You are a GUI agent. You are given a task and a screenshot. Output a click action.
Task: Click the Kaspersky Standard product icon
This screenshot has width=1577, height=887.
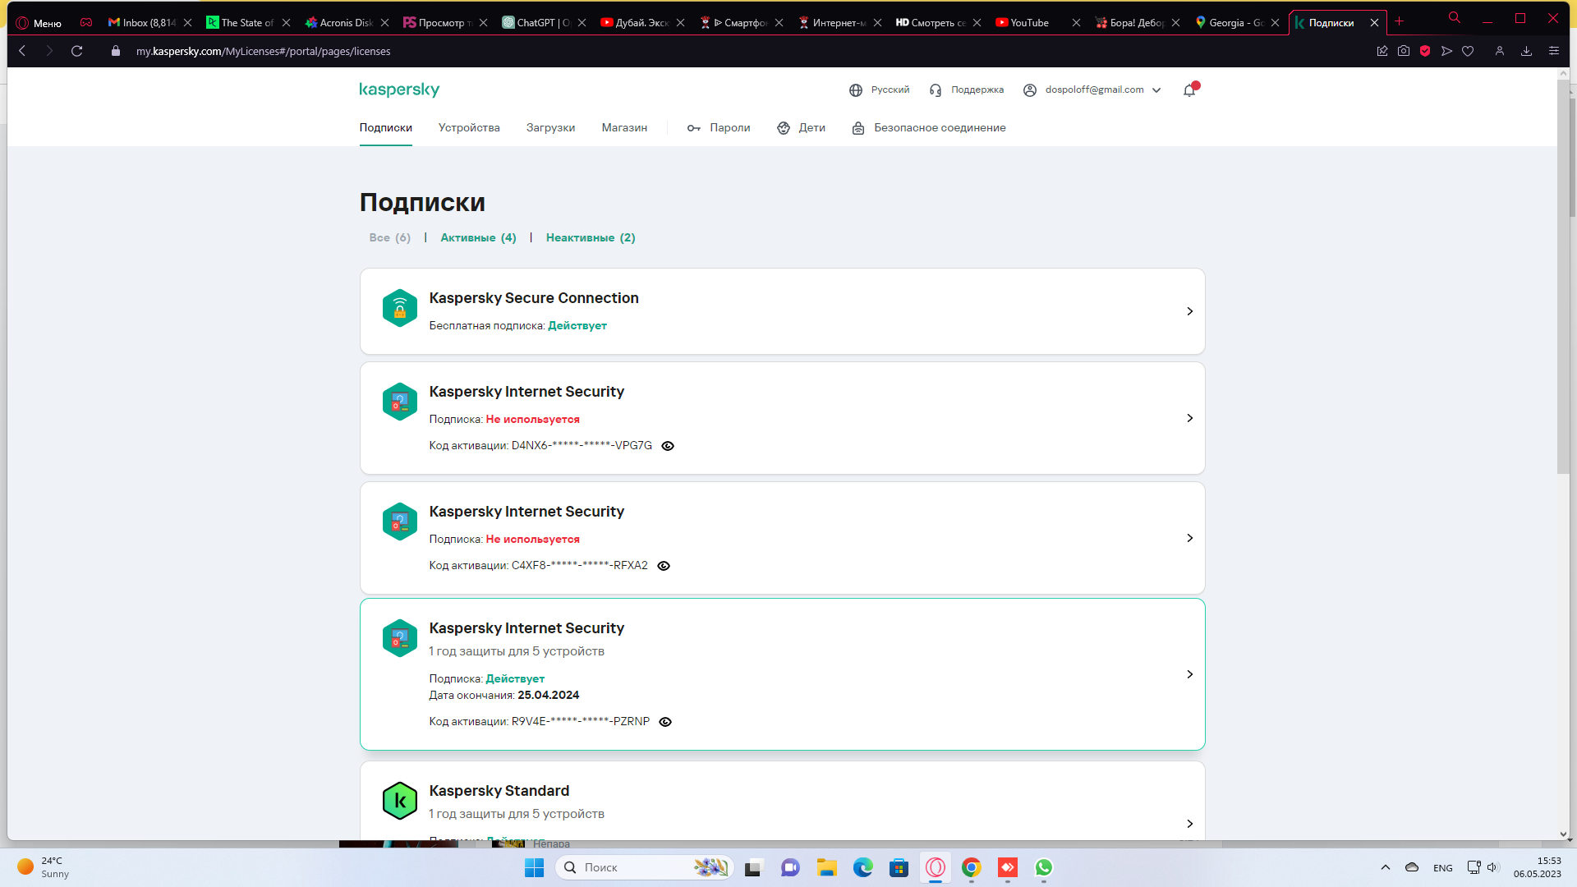[x=400, y=801]
